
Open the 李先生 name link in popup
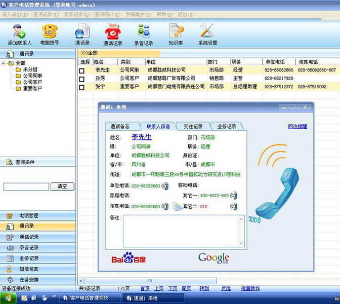pos(141,137)
